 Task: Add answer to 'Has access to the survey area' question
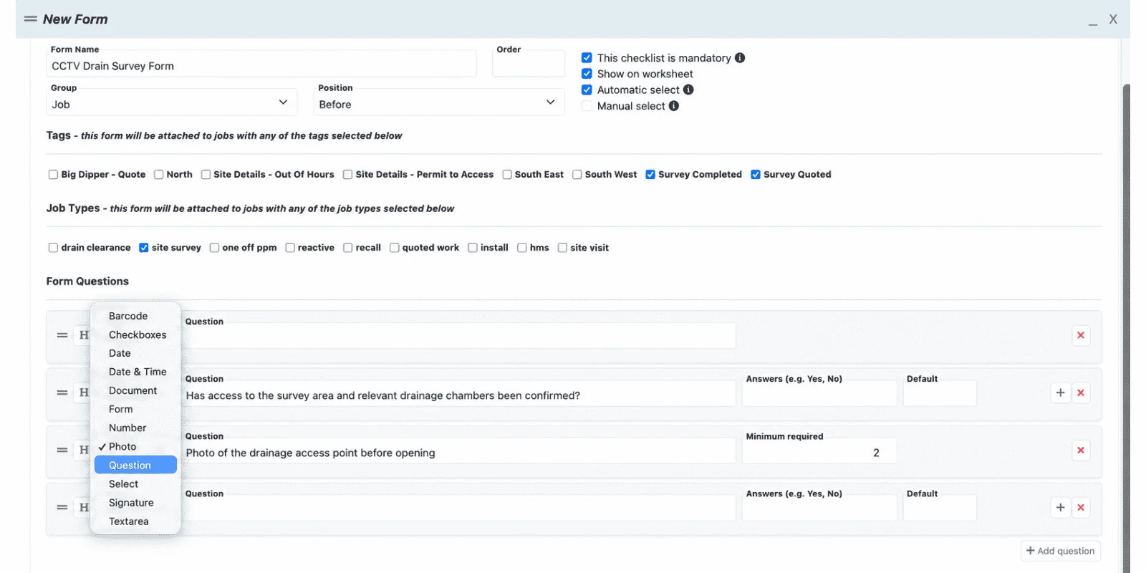coord(1061,393)
